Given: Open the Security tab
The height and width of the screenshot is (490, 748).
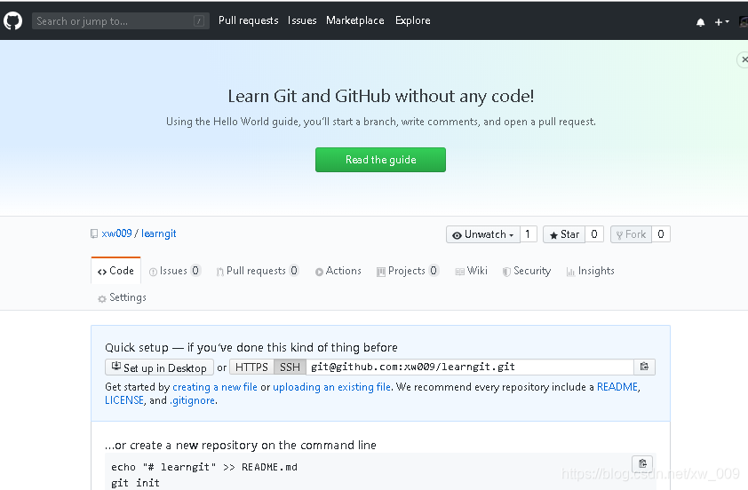Looking at the screenshot, I should tap(527, 271).
